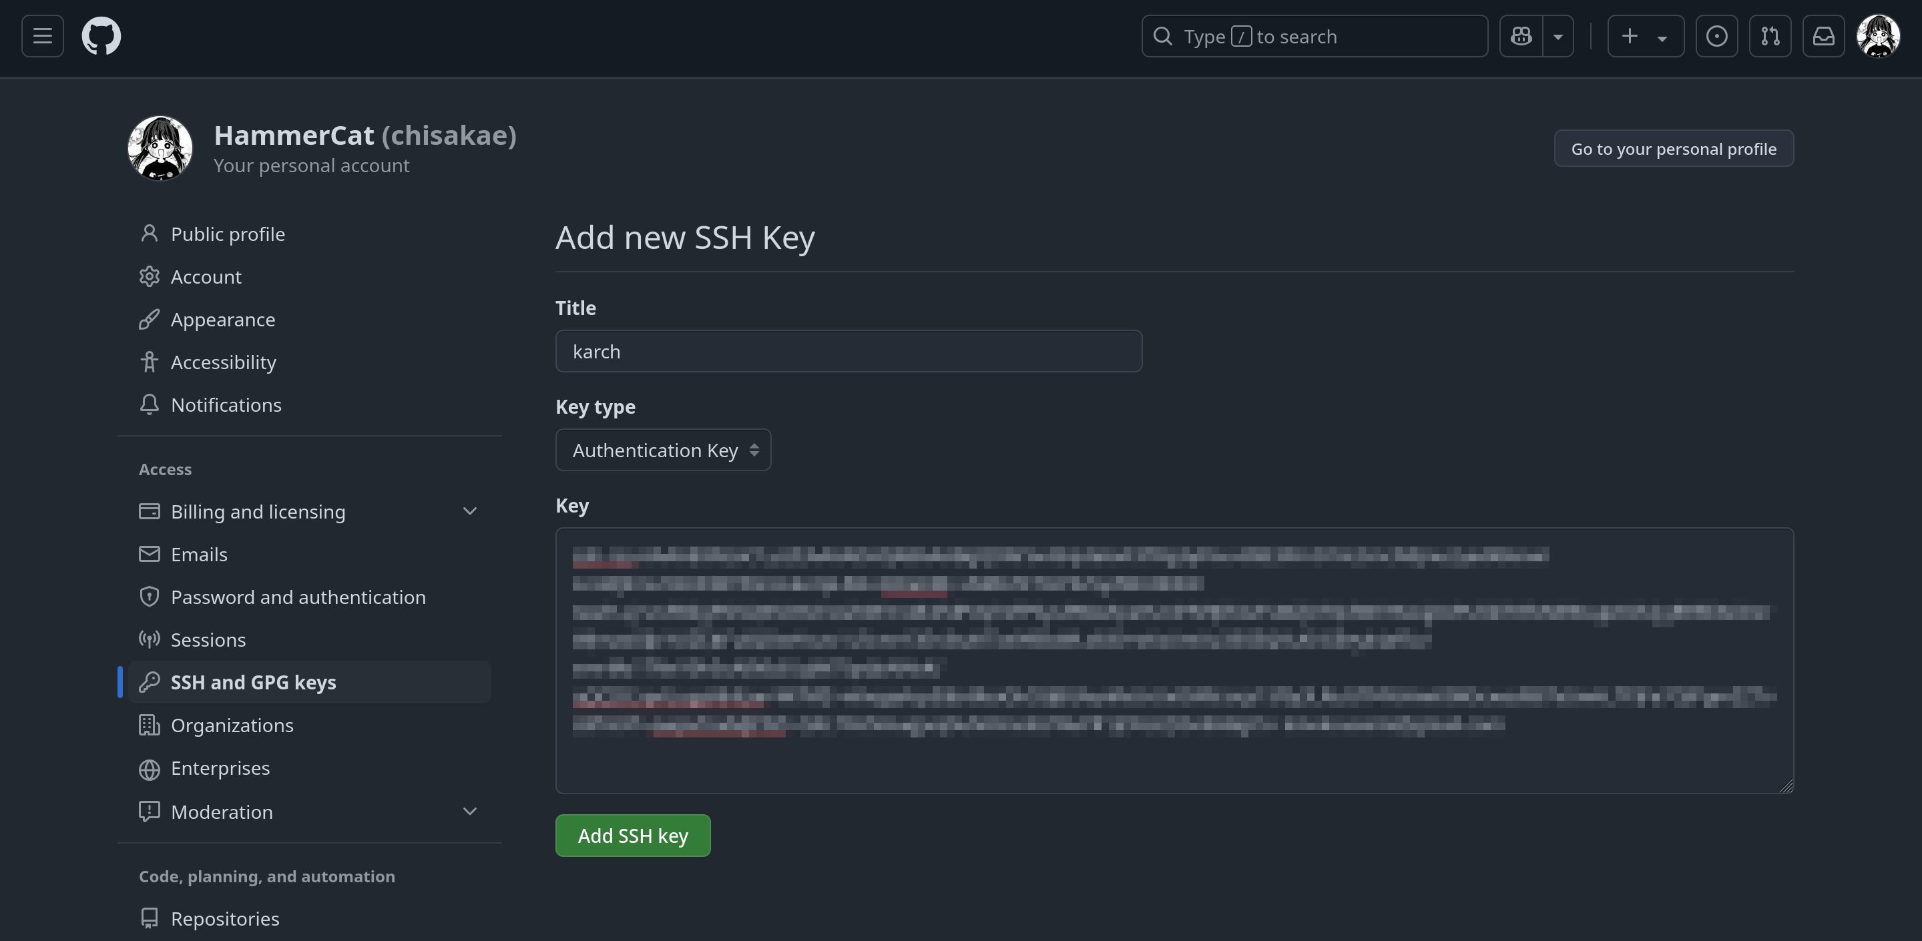The height and width of the screenshot is (941, 1922).
Task: Click the Notifications bell icon
Action: pos(150,405)
